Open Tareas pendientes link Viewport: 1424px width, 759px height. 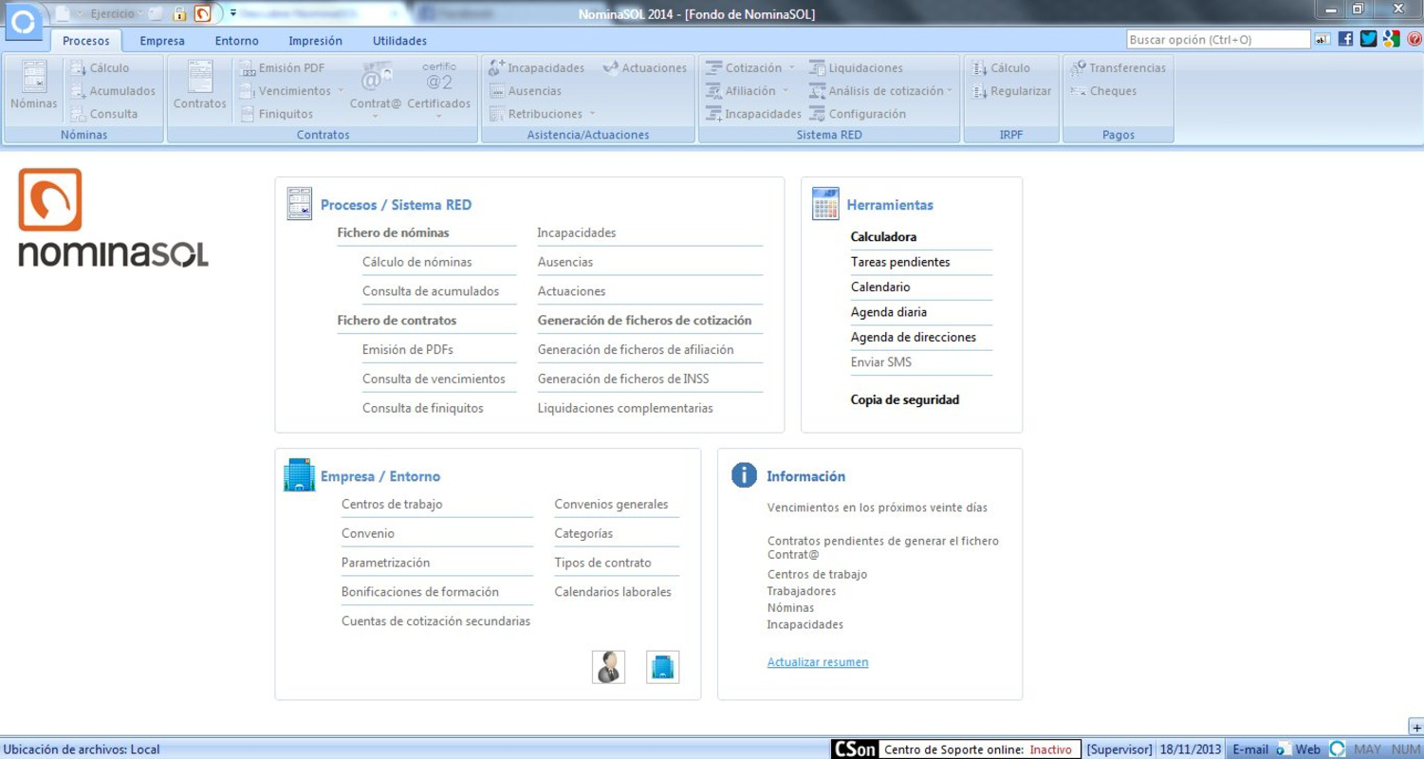click(900, 262)
